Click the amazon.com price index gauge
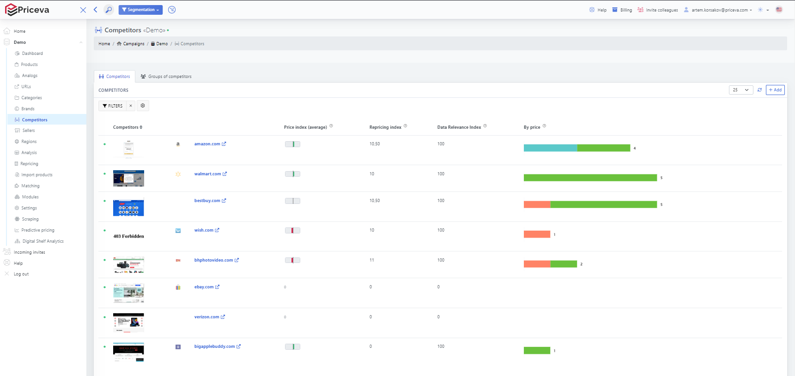 [292, 144]
